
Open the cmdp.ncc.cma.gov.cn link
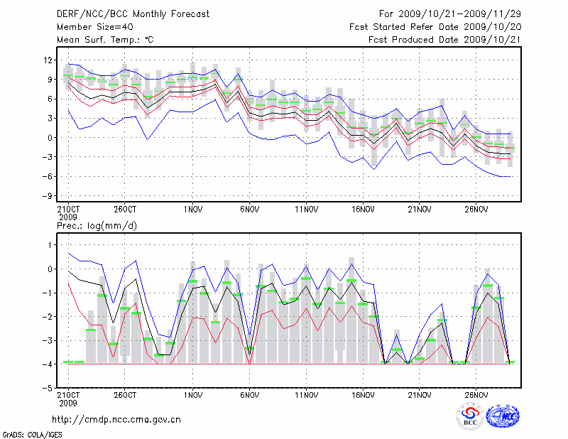(x=116, y=419)
